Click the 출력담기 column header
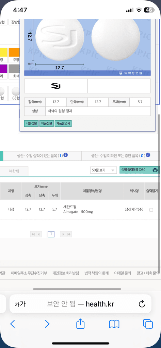 pyautogui.click(x=152, y=191)
